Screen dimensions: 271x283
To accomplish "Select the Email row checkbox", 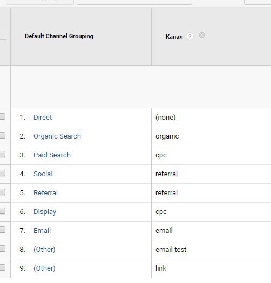I will pos(2,230).
